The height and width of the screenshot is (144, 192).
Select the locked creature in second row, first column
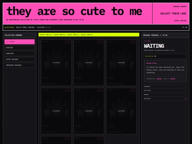56,111
